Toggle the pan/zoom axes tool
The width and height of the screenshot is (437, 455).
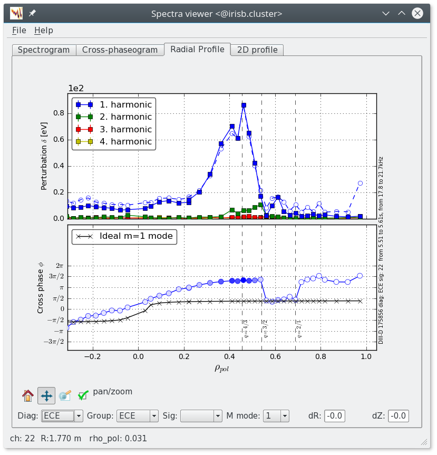pyautogui.click(x=46, y=395)
